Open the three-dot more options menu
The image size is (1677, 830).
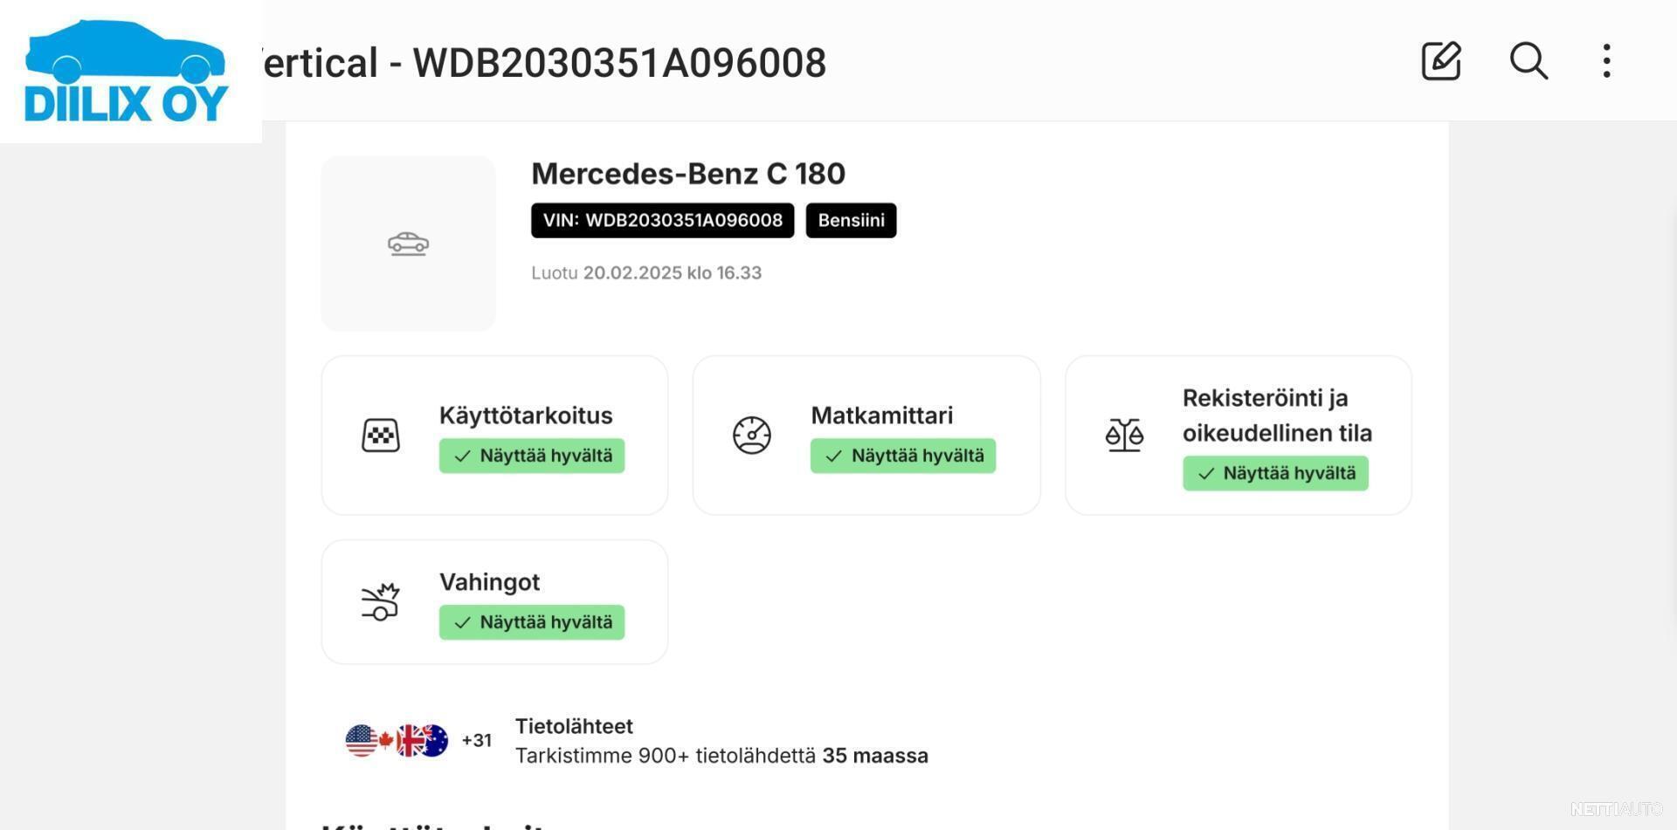tap(1606, 61)
